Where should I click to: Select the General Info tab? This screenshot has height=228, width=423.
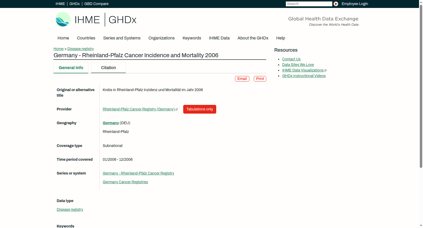[71, 68]
